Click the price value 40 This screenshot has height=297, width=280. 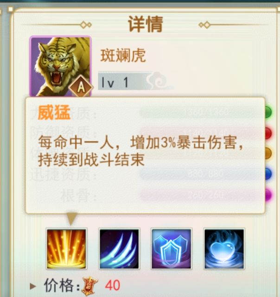coord(113,285)
